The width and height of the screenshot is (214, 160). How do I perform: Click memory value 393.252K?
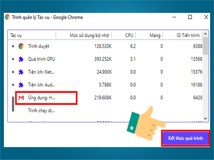click(x=103, y=59)
